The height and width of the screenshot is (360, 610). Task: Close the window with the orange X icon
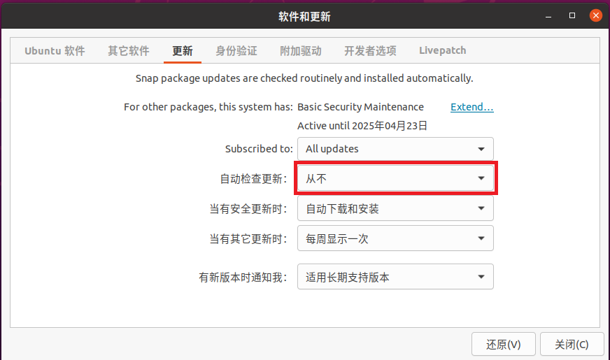[595, 15]
